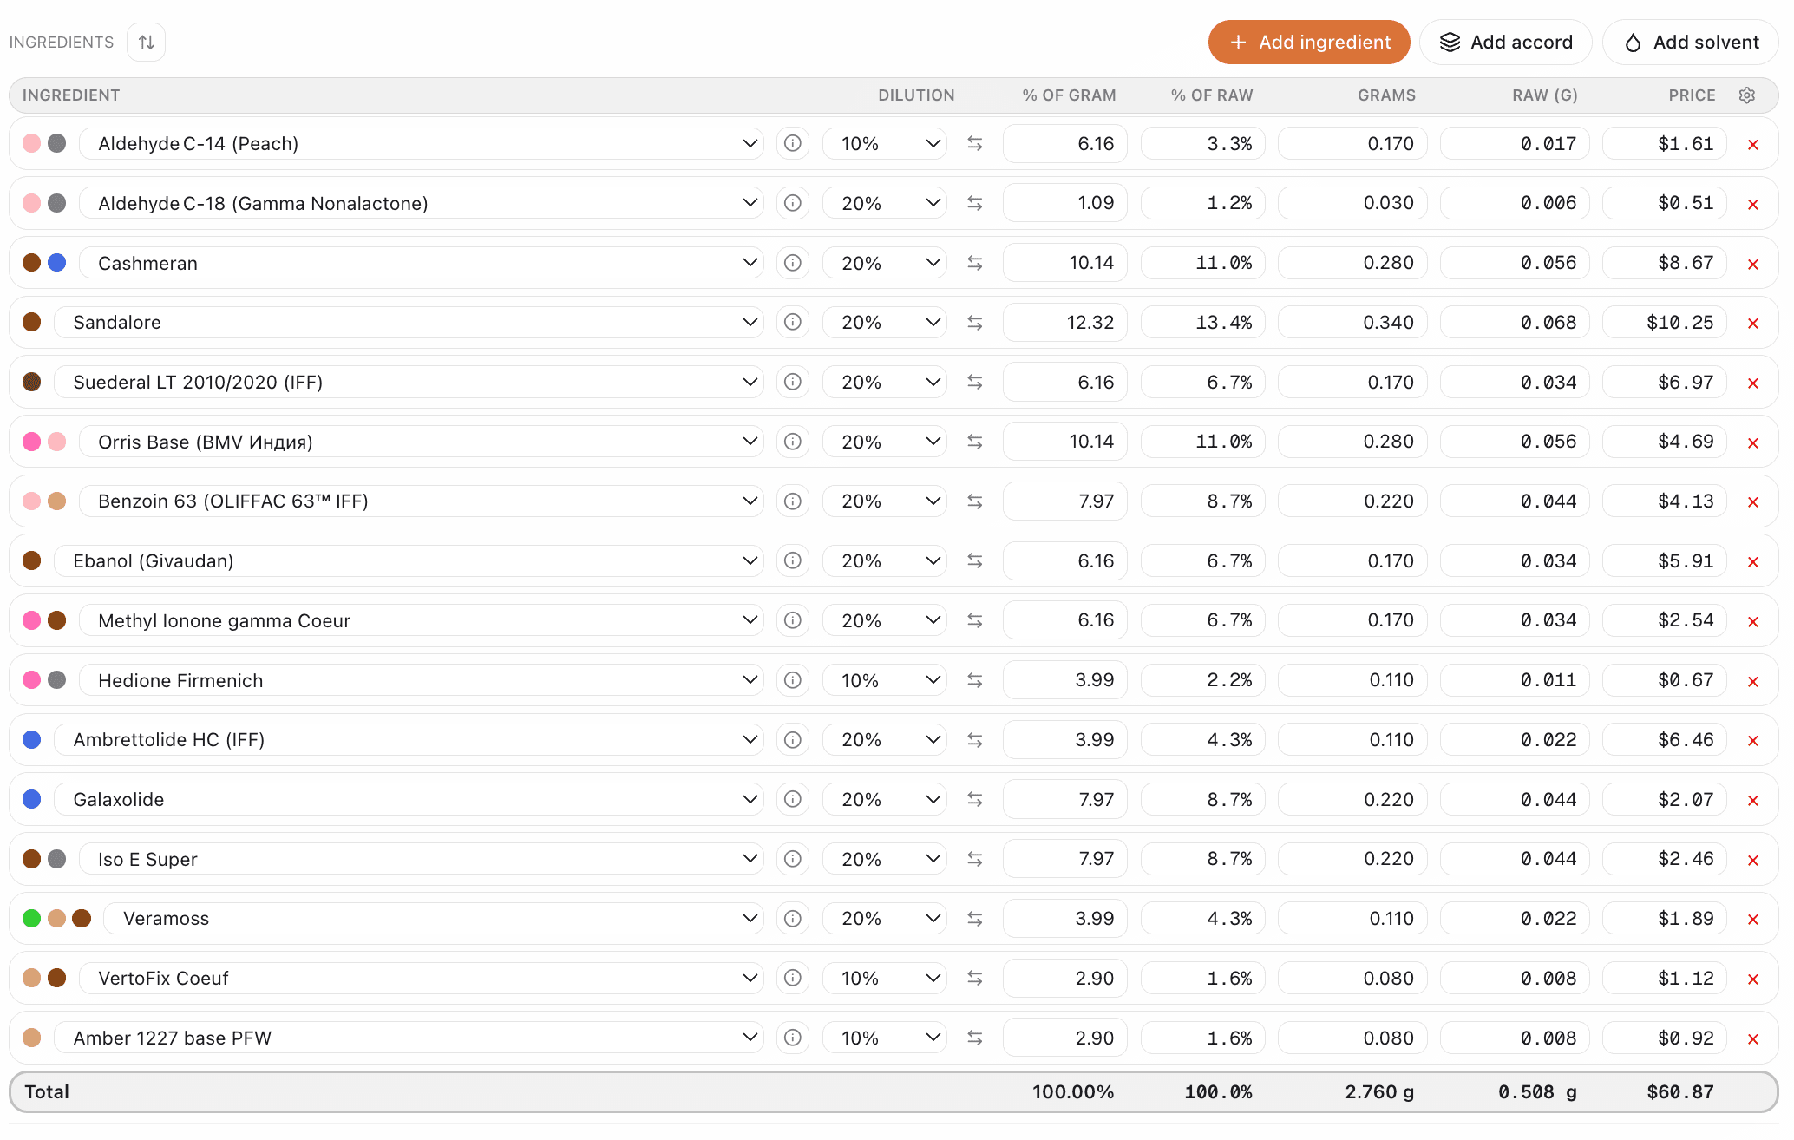Click the Add ingredient button
Image resolution: width=1794 pixels, height=1140 pixels.
(x=1308, y=42)
